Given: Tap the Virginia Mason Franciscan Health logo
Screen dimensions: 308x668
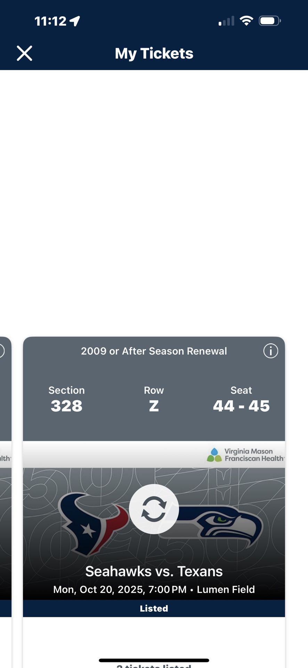Looking at the screenshot, I should pos(245,455).
